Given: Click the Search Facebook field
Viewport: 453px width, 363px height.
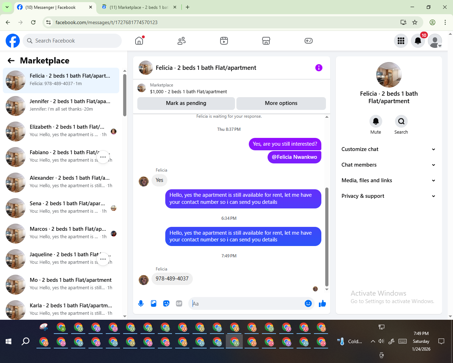Looking at the screenshot, I should (72, 41).
